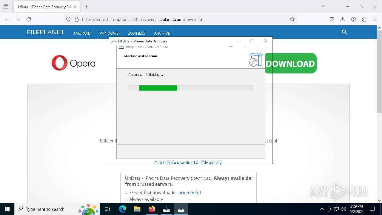Open Firefox account icon
The width and height of the screenshot is (382, 215).
(x=353, y=19)
